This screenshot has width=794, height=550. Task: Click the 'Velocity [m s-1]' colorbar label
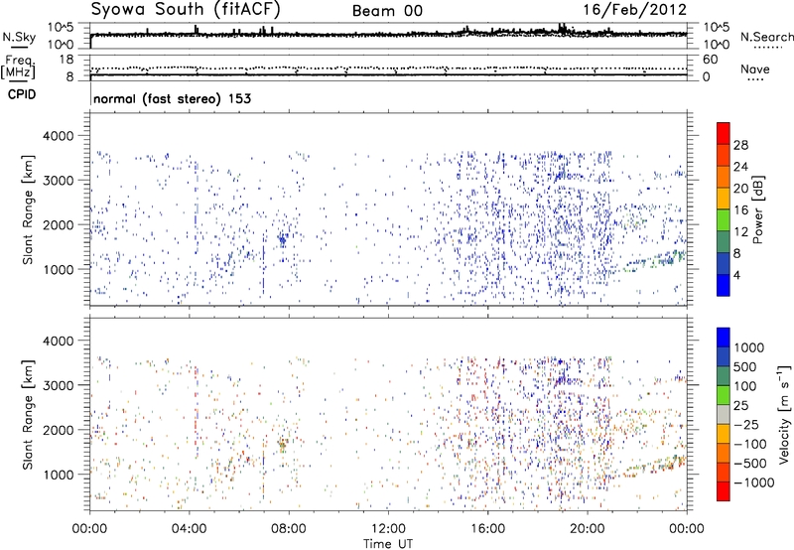click(784, 414)
